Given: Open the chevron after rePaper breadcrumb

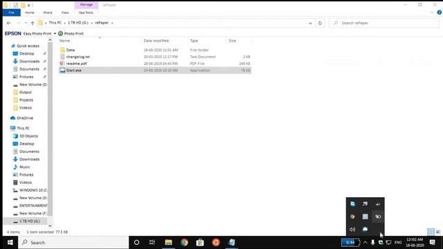Looking at the screenshot, I should [x=112, y=23].
